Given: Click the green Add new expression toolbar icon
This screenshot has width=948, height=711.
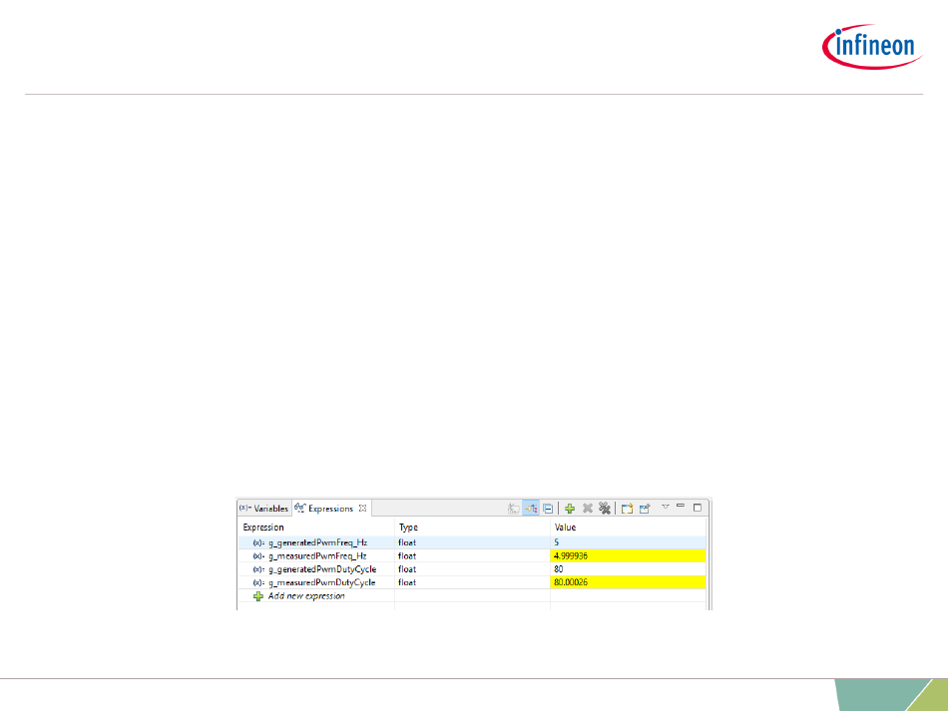Looking at the screenshot, I should click(x=570, y=509).
